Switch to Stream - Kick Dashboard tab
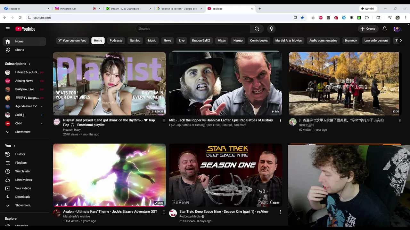410x230 pixels. (x=128, y=9)
